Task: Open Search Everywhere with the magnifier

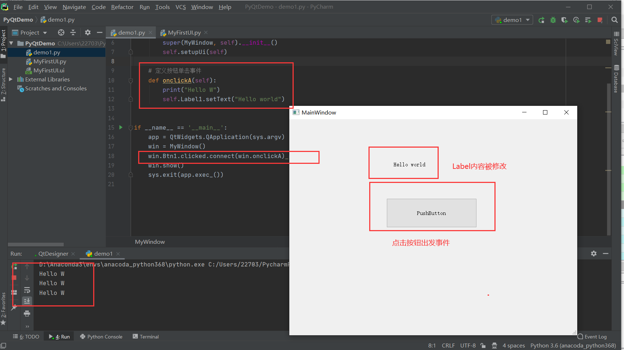Action: 615,20
